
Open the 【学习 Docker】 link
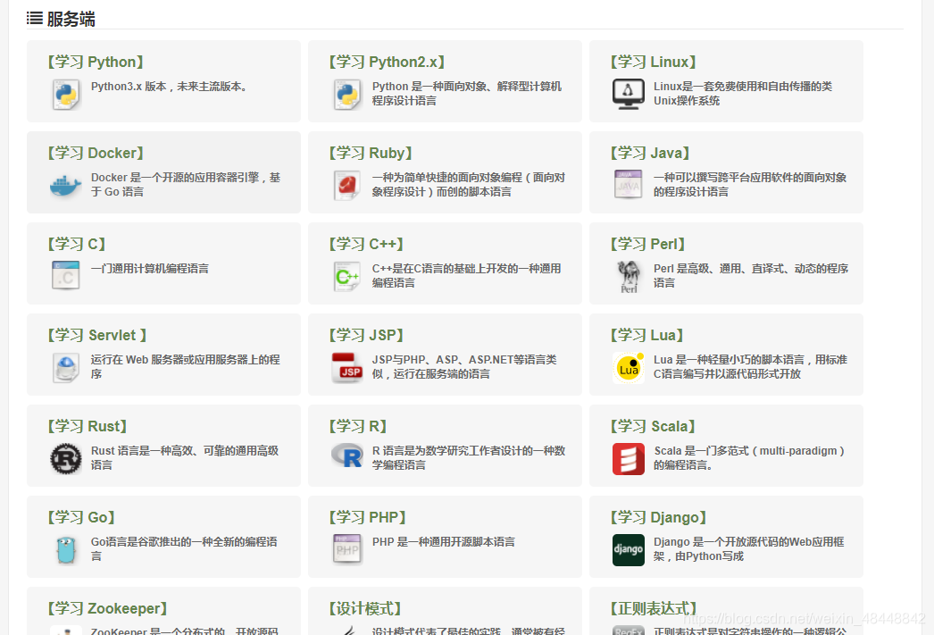[96, 153]
